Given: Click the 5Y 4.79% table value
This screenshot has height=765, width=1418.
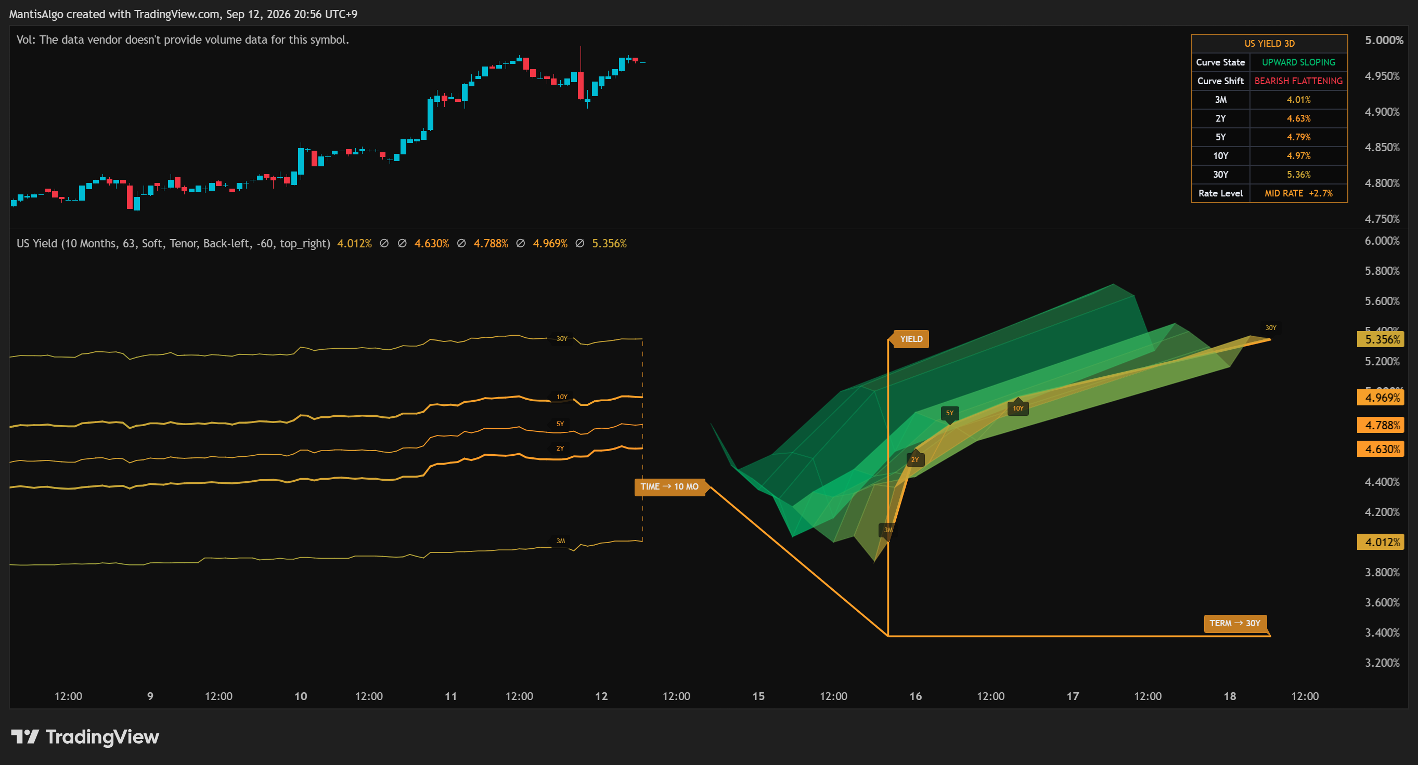Looking at the screenshot, I should (1298, 137).
